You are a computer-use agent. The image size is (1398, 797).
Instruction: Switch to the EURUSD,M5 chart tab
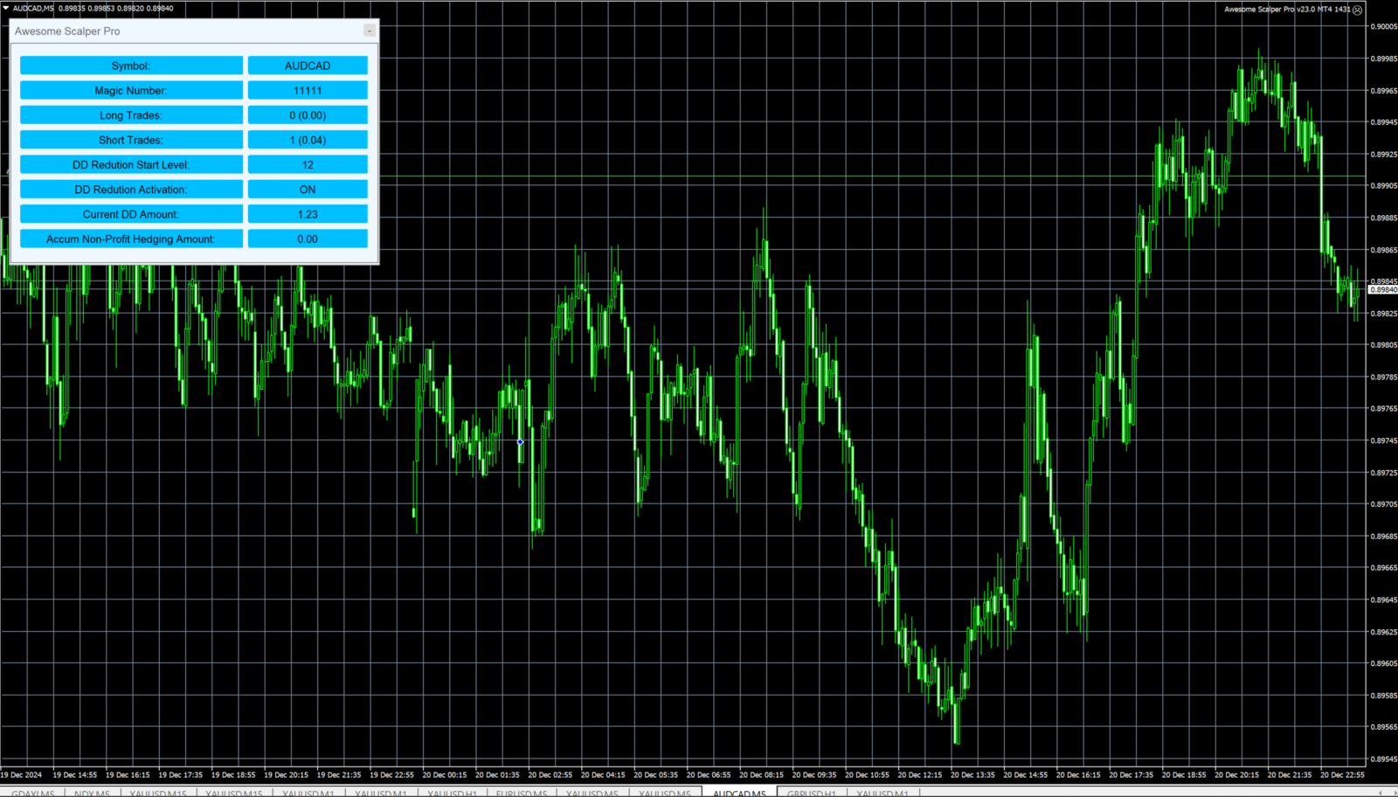point(522,793)
